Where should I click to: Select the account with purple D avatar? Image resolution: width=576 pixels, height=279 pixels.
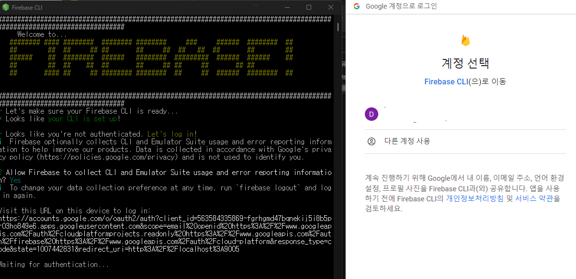tap(465, 114)
